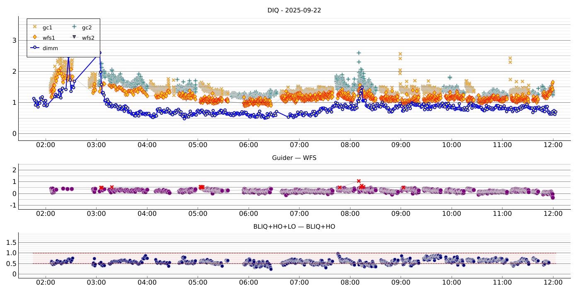Click the 08:00 tick label of Guider chart
Image resolution: width=580 pixels, height=290 pixels.
[350, 214]
